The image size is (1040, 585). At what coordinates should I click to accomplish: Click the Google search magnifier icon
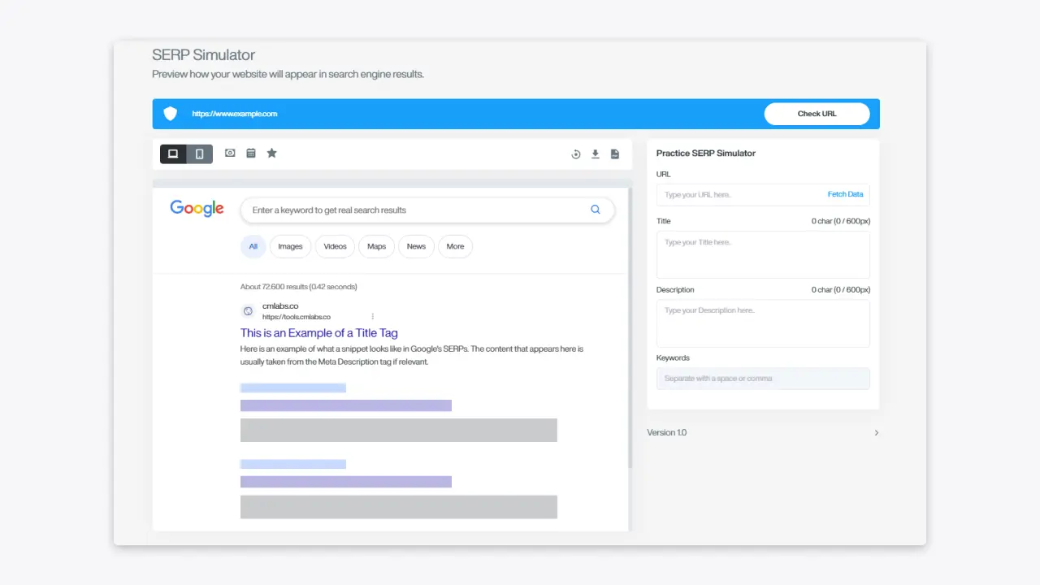(596, 210)
